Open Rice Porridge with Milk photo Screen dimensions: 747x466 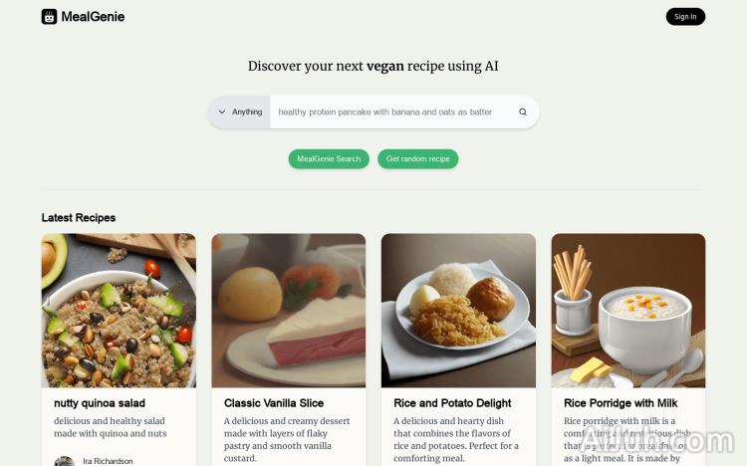628,311
